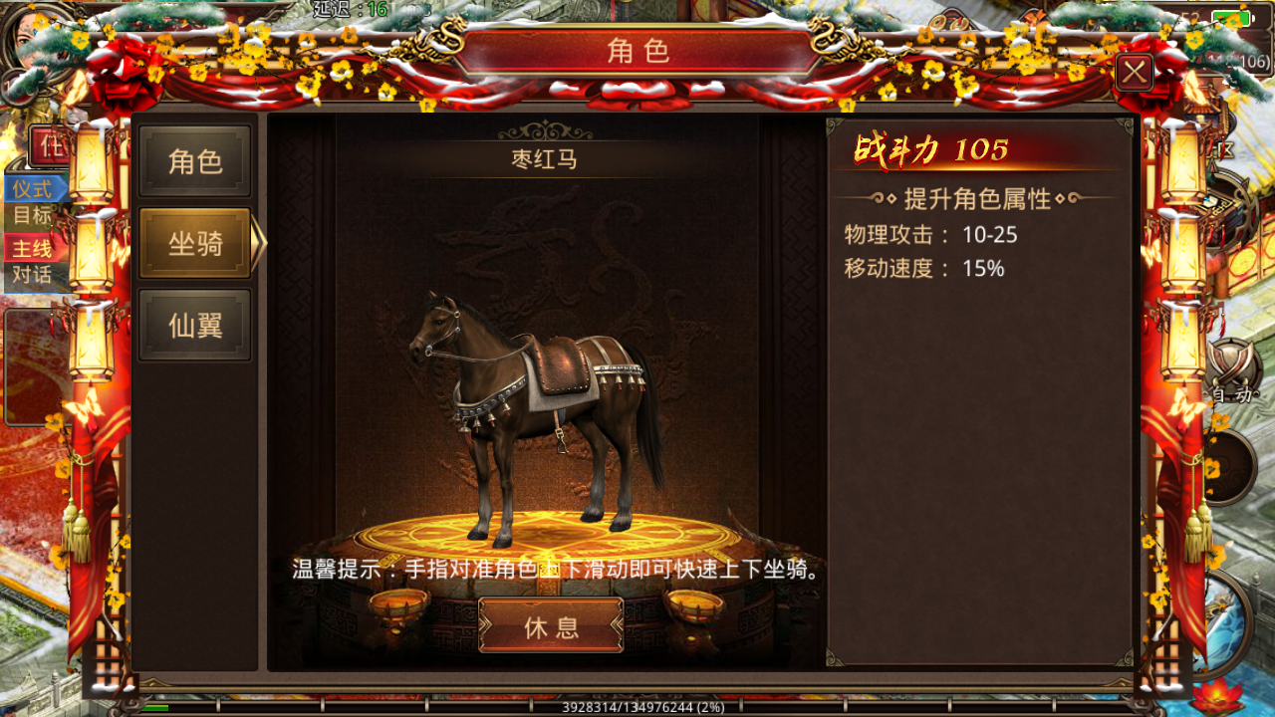Click the arrow beside 坐骑 tab
1275x717 pixels.
coord(259,243)
